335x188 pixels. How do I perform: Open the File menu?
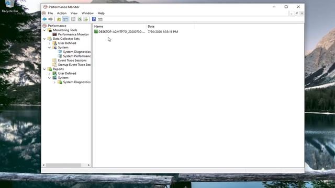50,13
